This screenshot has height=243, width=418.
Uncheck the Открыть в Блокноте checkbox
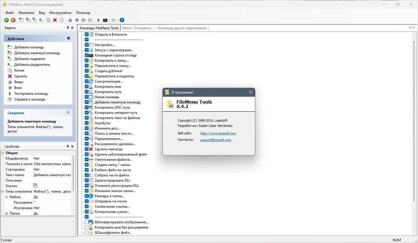(87, 34)
